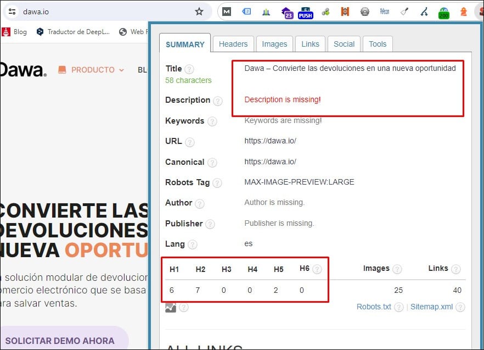
Task: Switch to the Tools tab
Action: pyautogui.click(x=378, y=44)
